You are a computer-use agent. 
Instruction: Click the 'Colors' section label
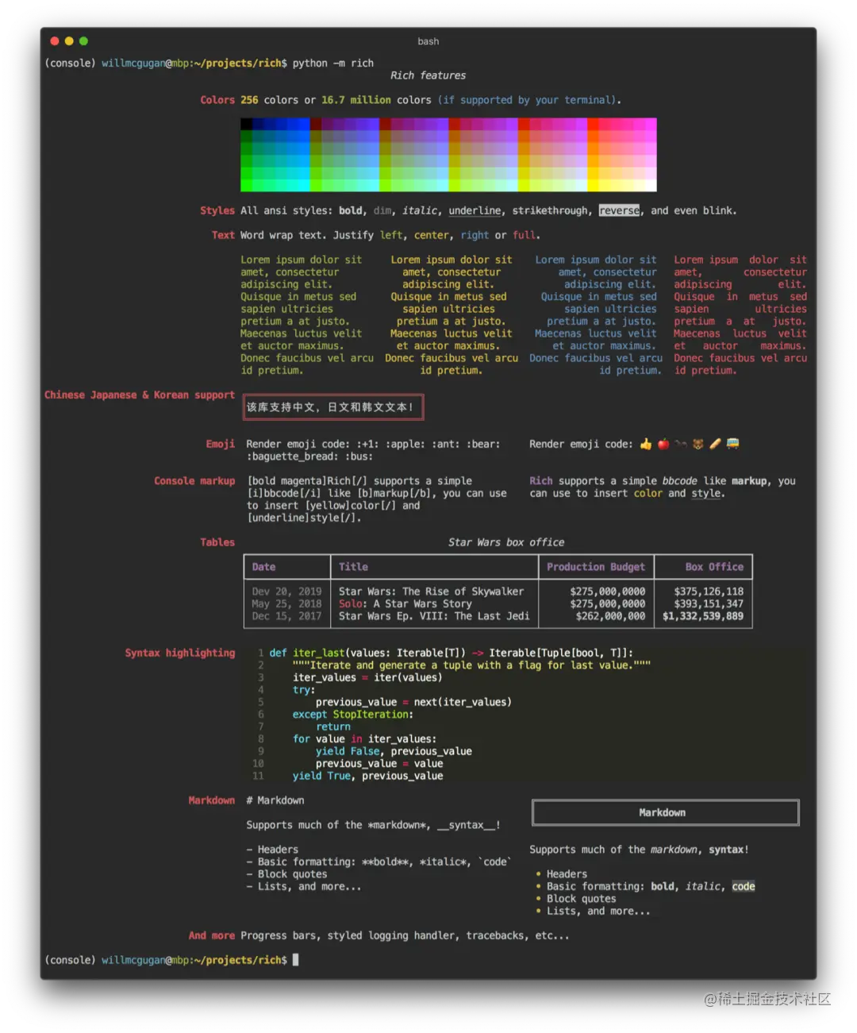(217, 100)
